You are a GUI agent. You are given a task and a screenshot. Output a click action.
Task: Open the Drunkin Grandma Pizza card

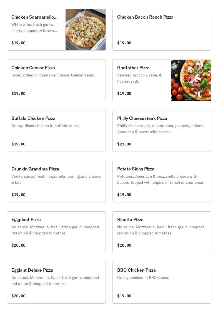pos(56,182)
